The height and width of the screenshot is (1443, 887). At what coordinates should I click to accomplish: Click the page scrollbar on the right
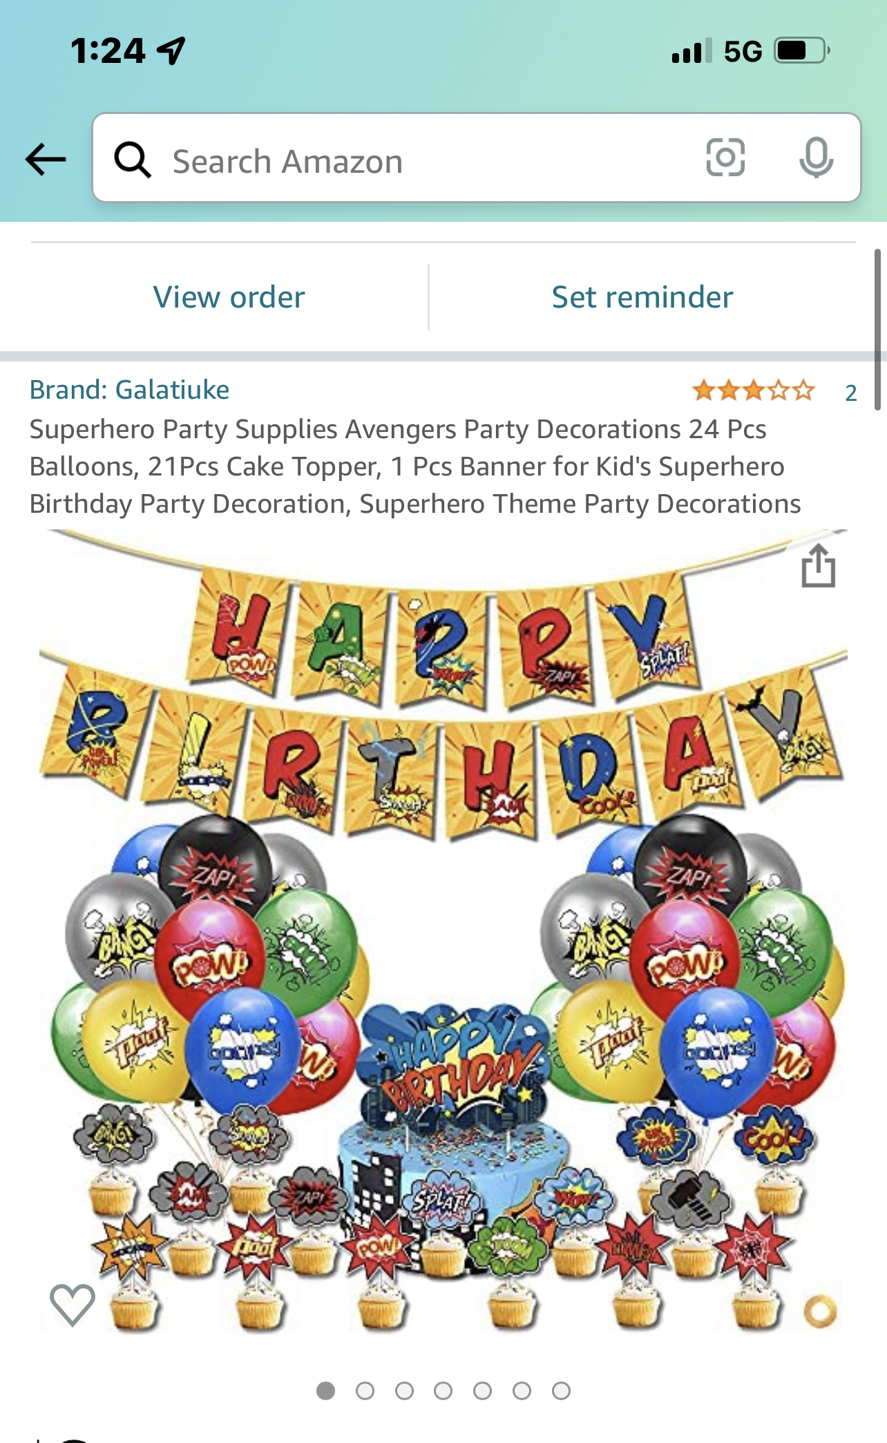point(877,330)
